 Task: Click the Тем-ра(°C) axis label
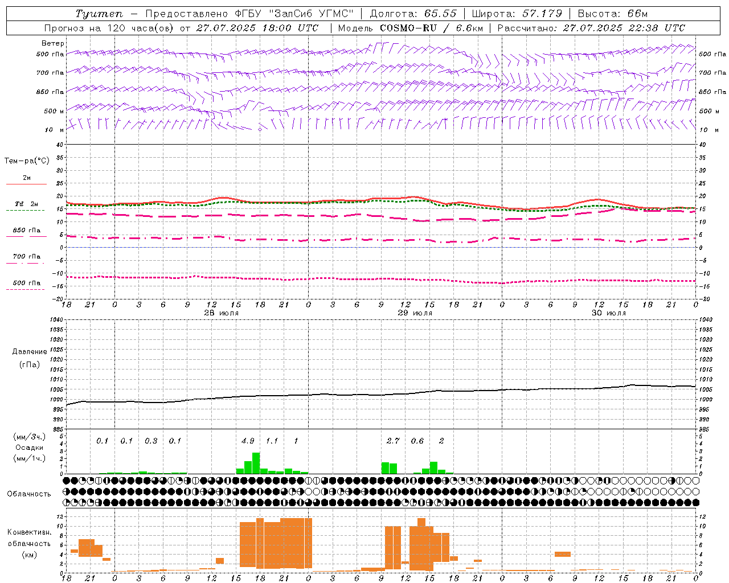tap(27, 161)
